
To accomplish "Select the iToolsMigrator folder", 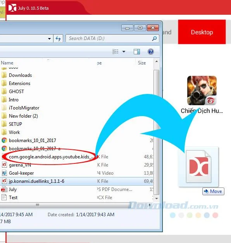I will (24, 108).
